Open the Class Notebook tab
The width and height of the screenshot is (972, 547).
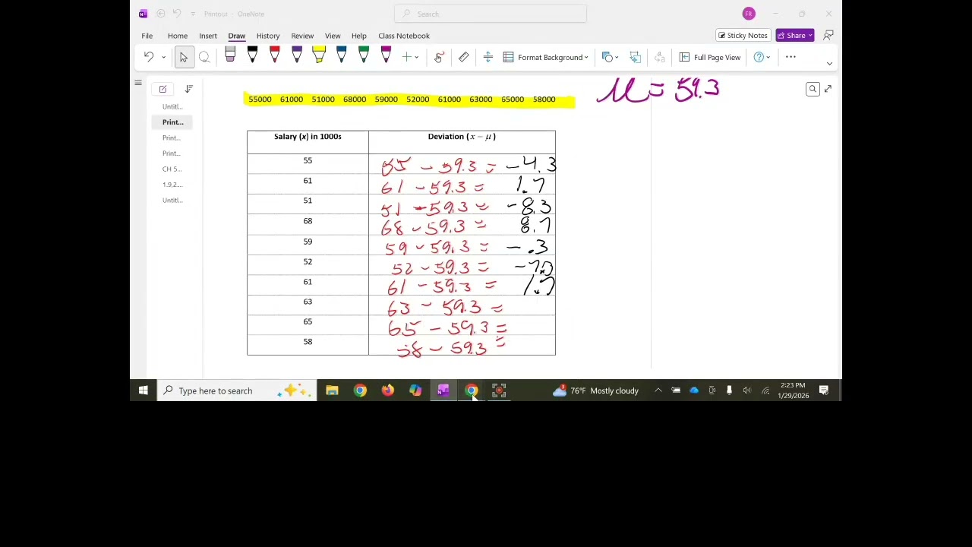tap(404, 36)
